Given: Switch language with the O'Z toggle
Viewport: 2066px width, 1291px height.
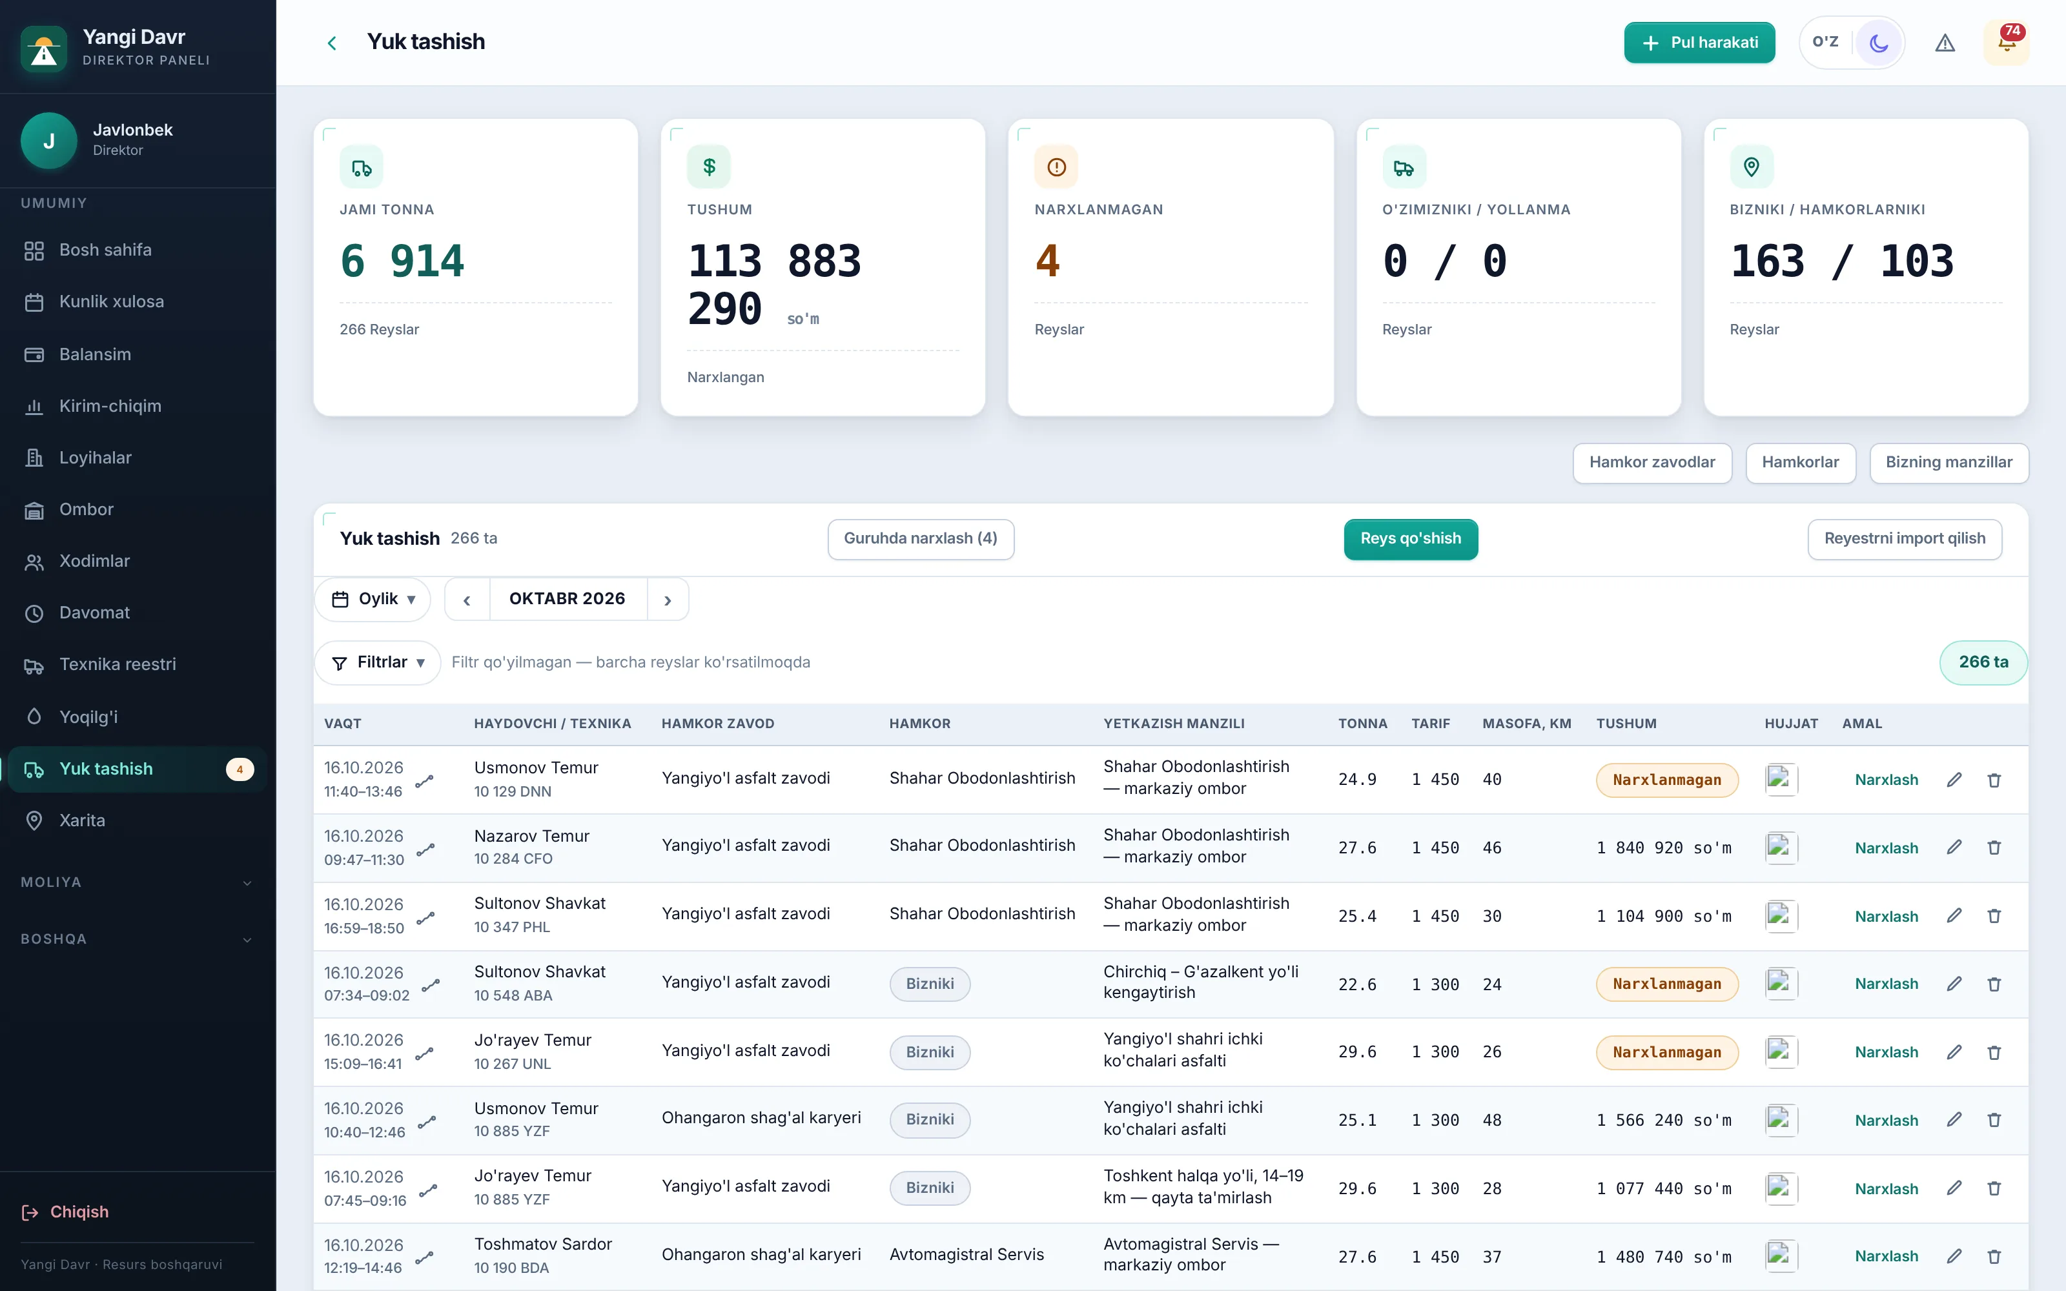Looking at the screenshot, I should (x=1825, y=42).
